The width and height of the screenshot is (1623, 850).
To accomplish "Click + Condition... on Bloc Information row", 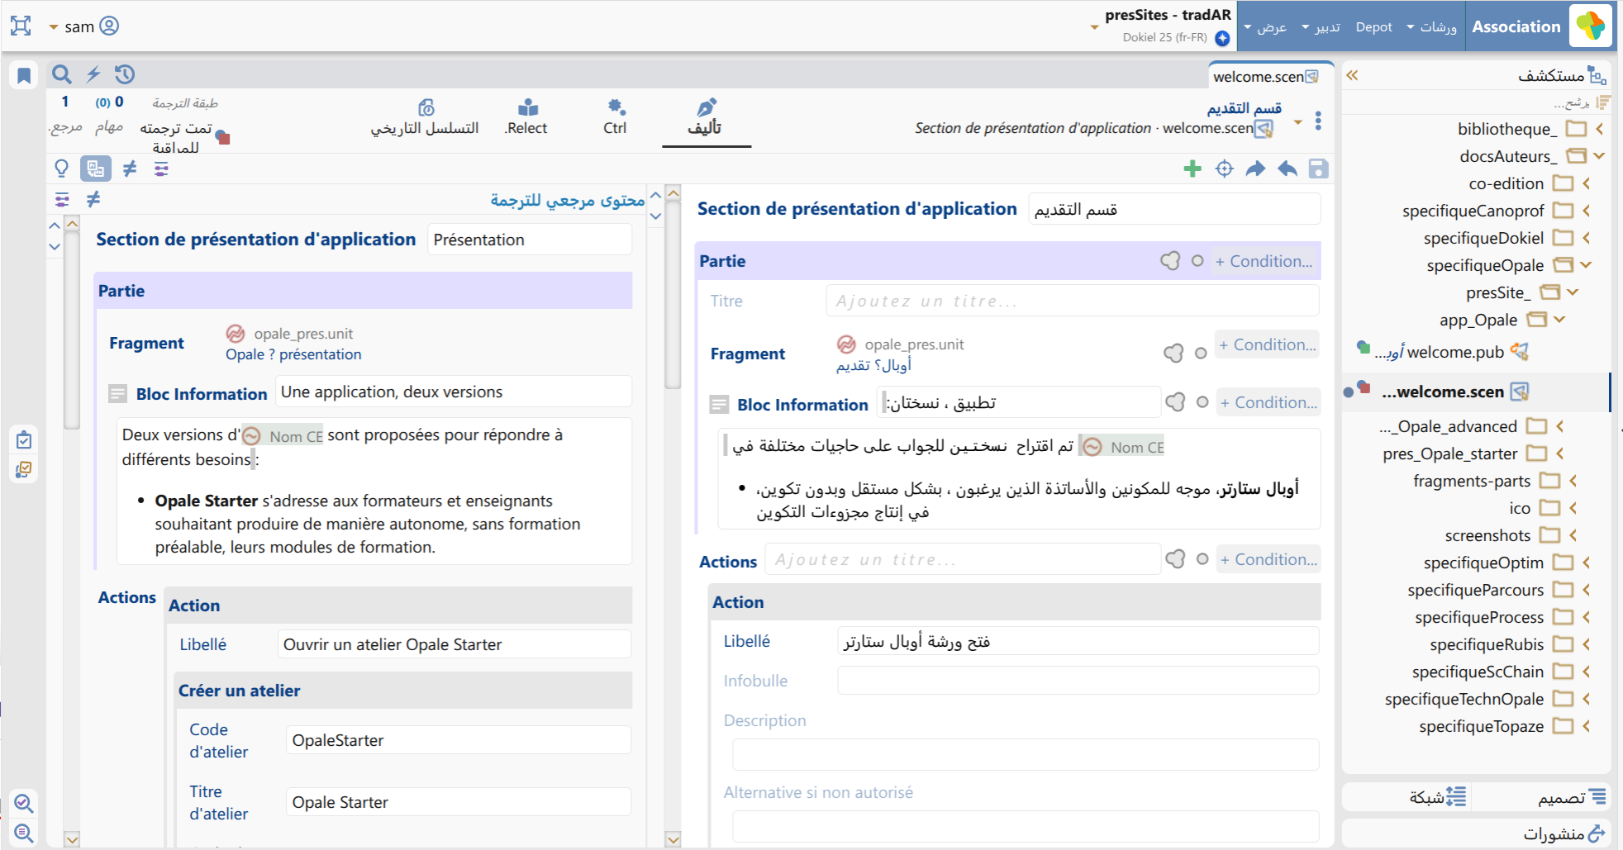I will point(1268,402).
